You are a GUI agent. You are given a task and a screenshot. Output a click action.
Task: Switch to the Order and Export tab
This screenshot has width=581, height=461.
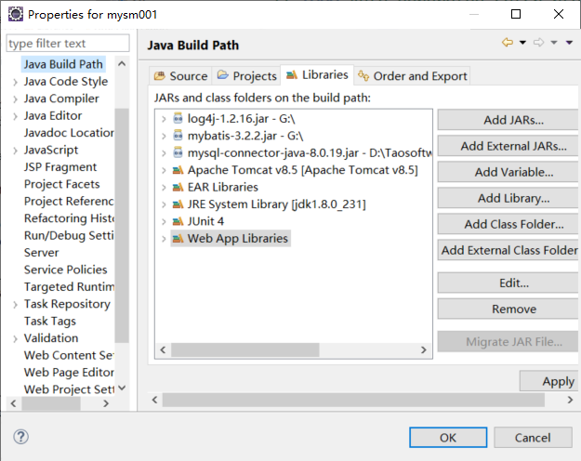click(x=412, y=76)
